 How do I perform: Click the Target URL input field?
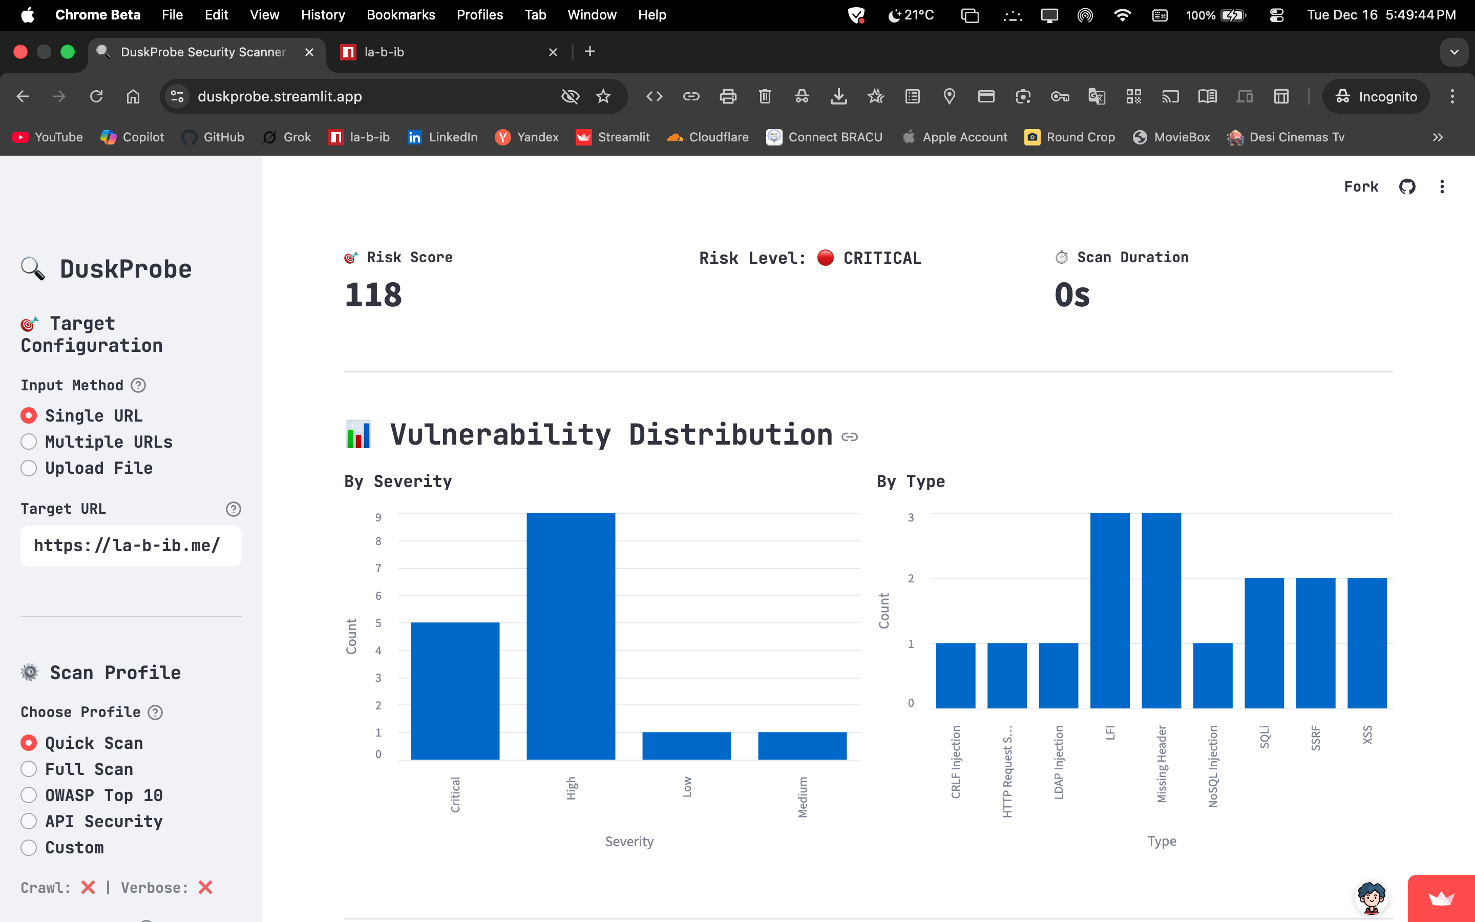tap(131, 546)
